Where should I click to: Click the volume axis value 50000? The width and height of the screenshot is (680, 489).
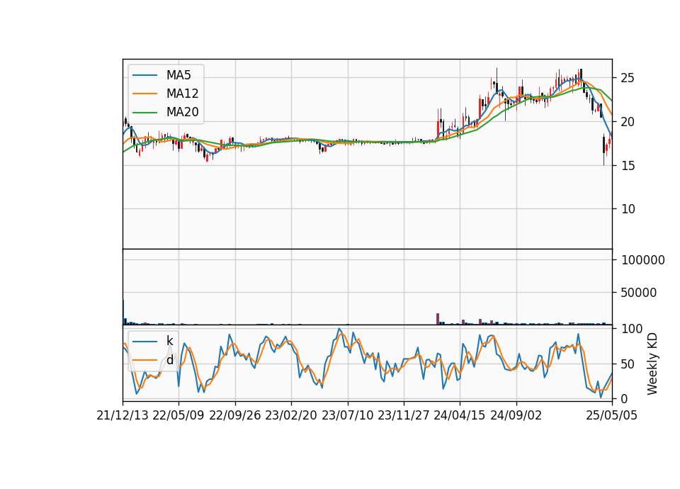(x=639, y=293)
